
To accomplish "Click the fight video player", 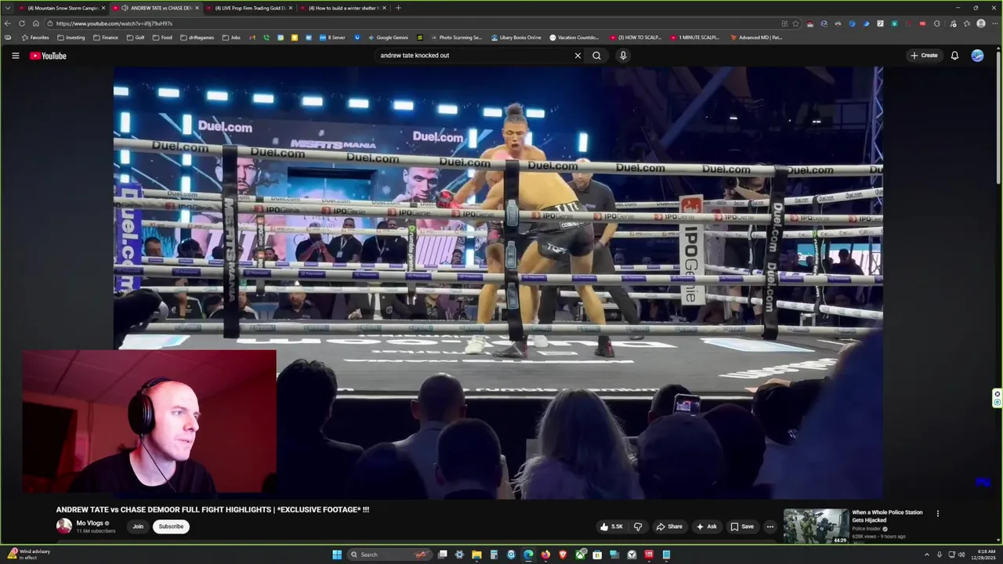I will (x=498, y=282).
